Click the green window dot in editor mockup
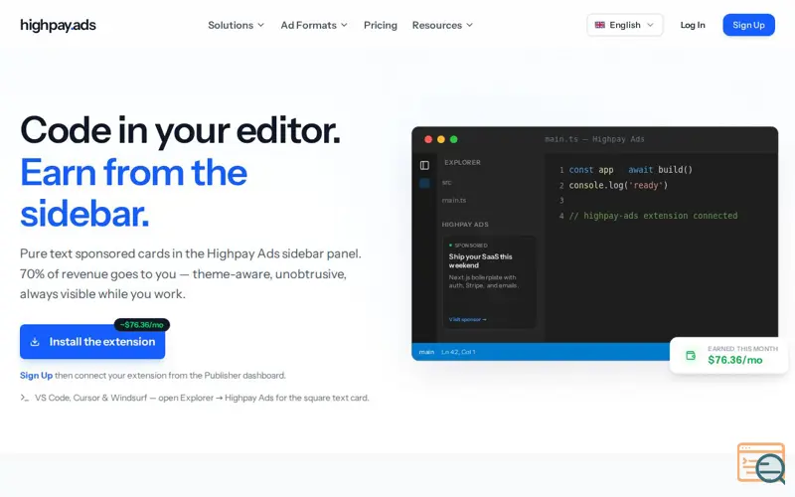 pos(454,139)
